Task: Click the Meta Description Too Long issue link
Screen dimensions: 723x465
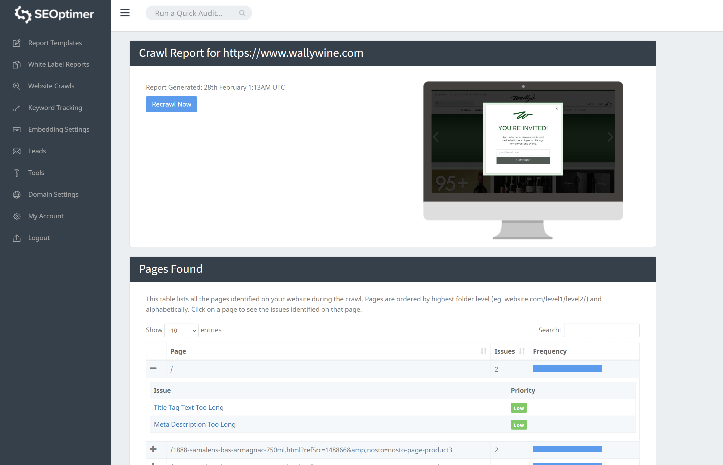Action: pyautogui.click(x=195, y=424)
